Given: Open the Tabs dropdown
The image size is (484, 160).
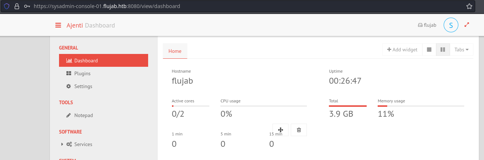Looking at the screenshot, I should [461, 50].
